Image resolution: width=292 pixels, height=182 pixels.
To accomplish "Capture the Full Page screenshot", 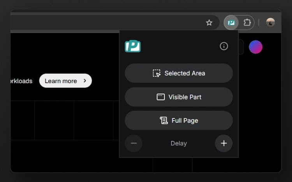I will tap(179, 121).
